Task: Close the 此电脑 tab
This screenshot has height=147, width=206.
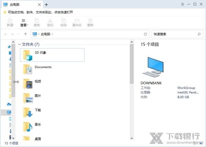Action: (39, 5)
